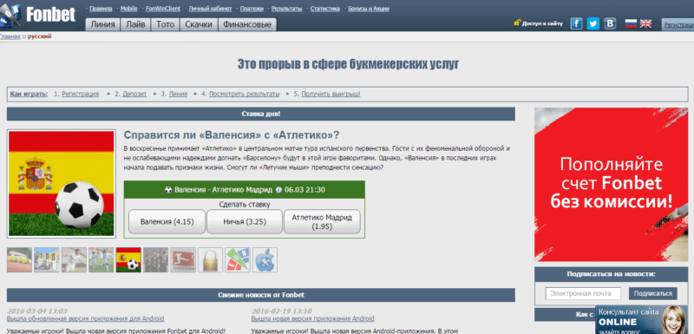Viewport: 694px width, 334px height.
Task: Open the Android news dated 2016-02-19
Action: tap(313, 318)
